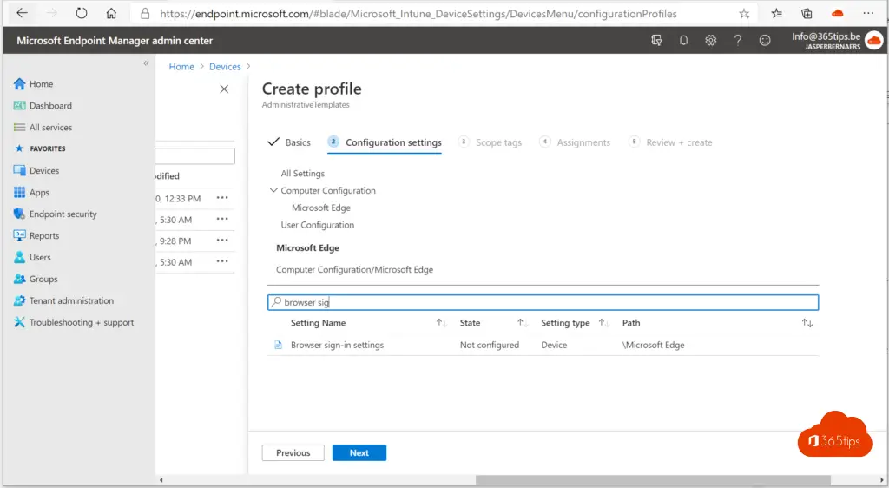Image resolution: width=889 pixels, height=488 pixels.
Task: Open help question mark
Action: 738,40
